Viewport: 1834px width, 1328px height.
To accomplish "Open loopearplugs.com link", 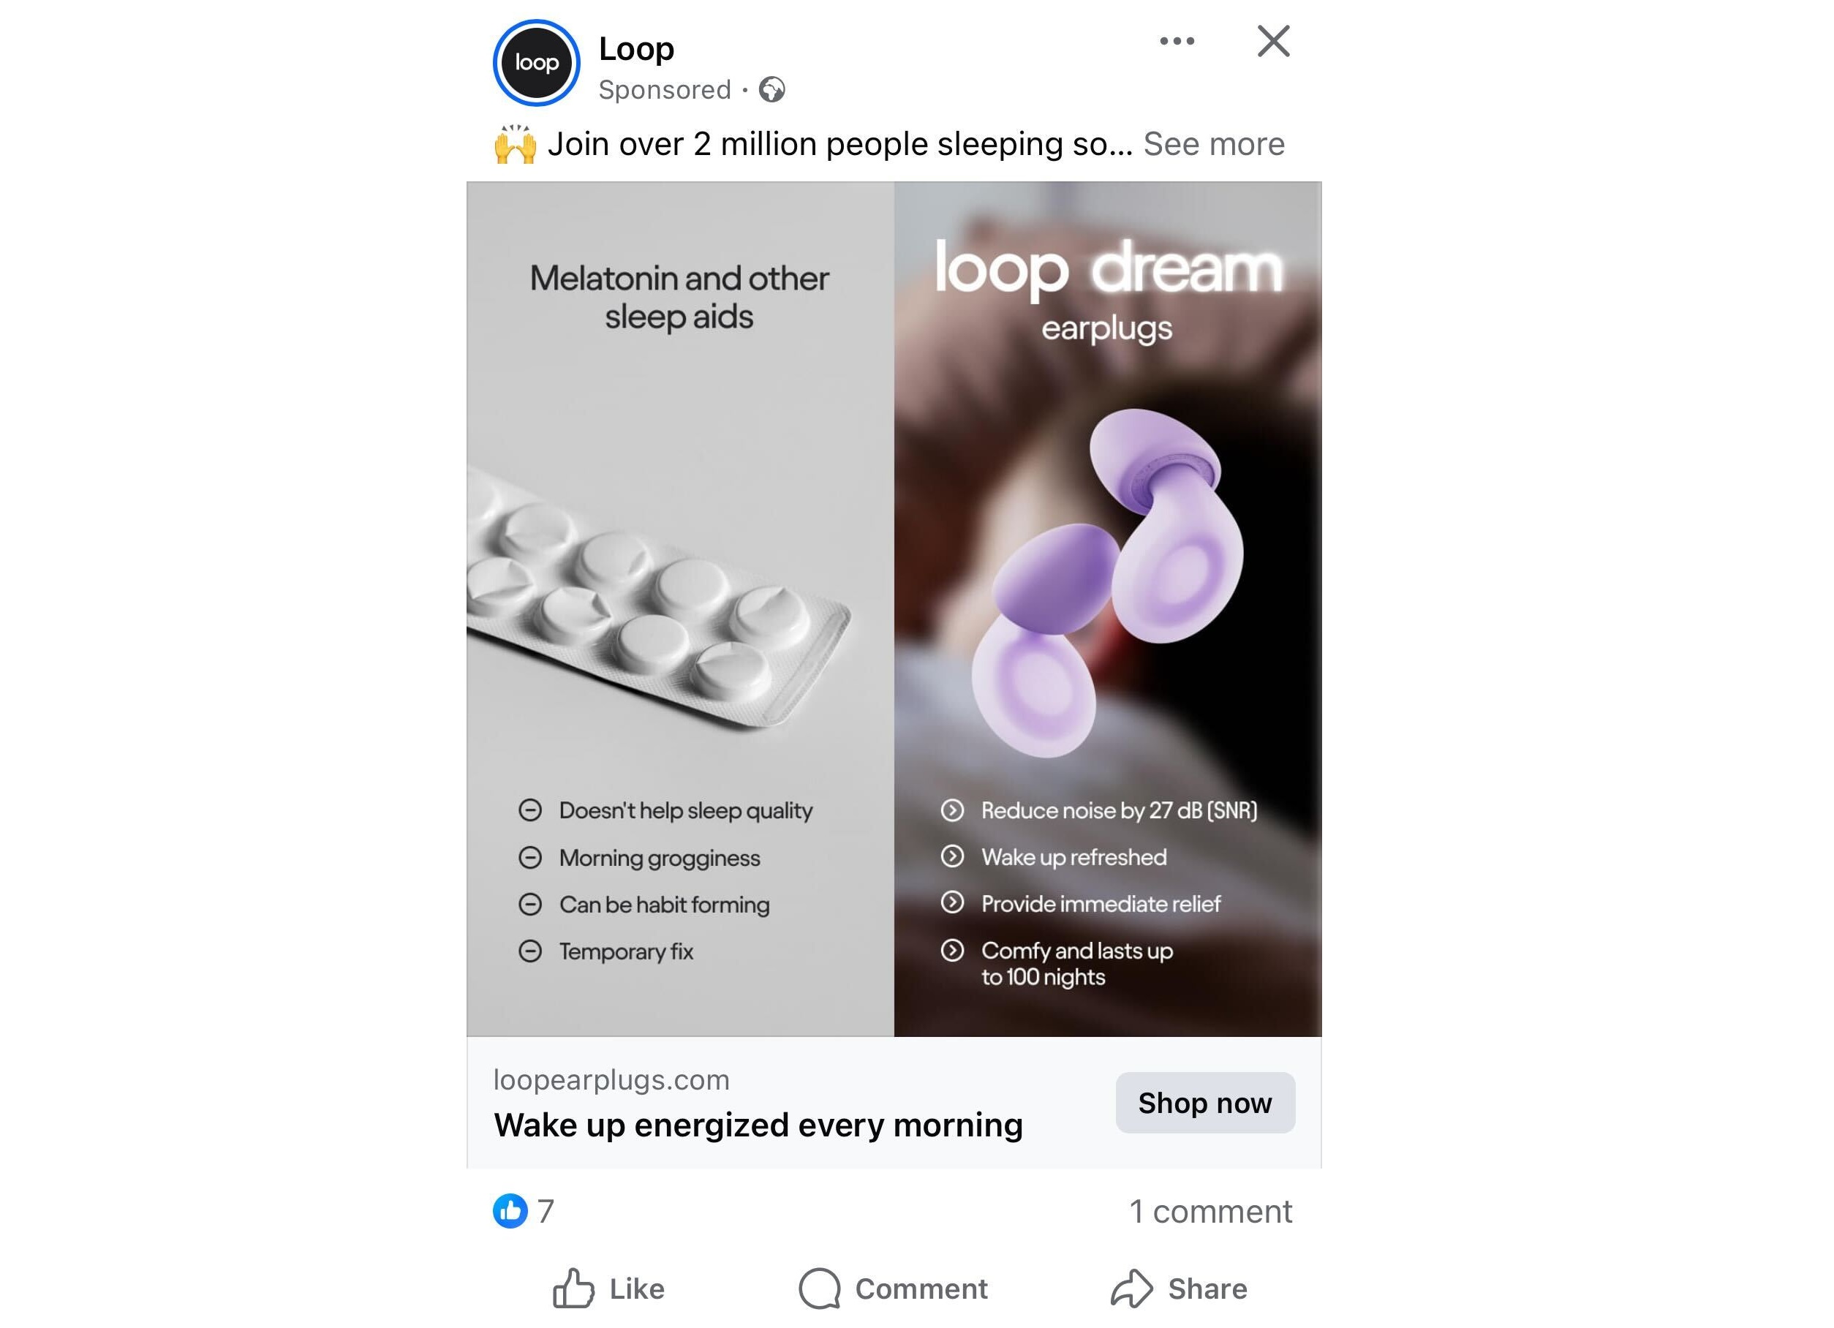I will [611, 1079].
